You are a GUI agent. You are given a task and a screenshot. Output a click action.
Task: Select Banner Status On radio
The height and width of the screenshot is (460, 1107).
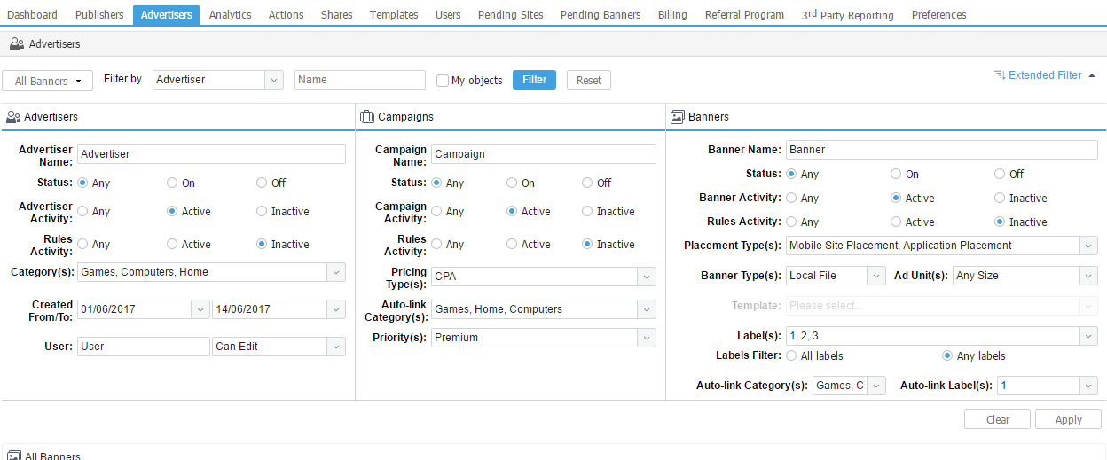896,175
